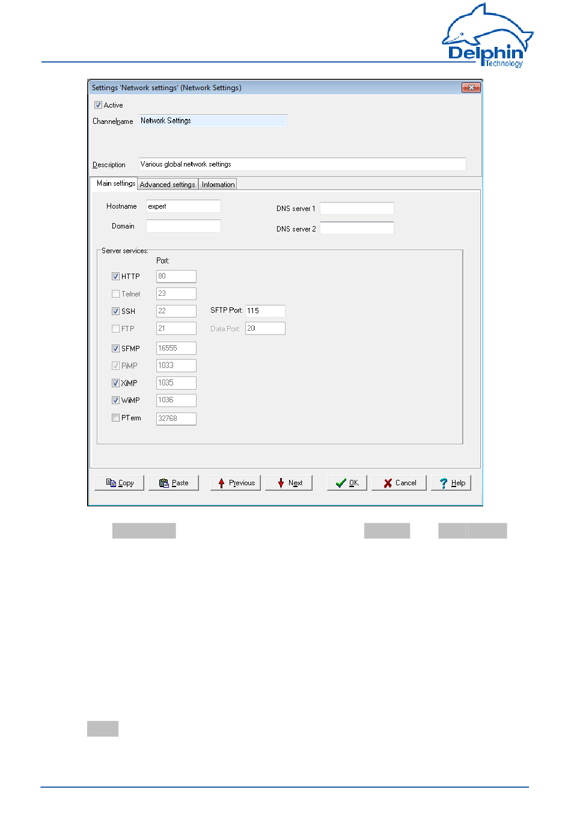Click the Channelname input field
Screen dimensions: 571x816
[x=213, y=121]
